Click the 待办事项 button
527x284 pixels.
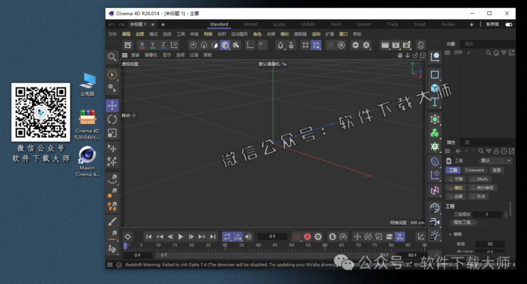click(x=483, y=188)
